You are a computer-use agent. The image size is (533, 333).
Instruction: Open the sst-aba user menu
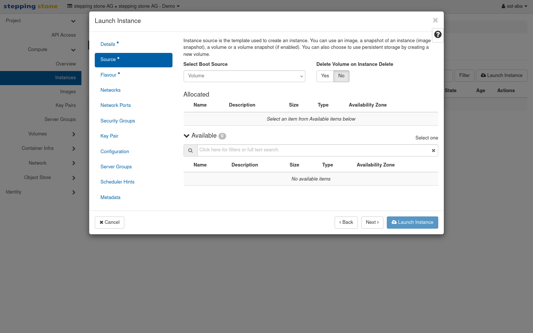[x=514, y=6]
